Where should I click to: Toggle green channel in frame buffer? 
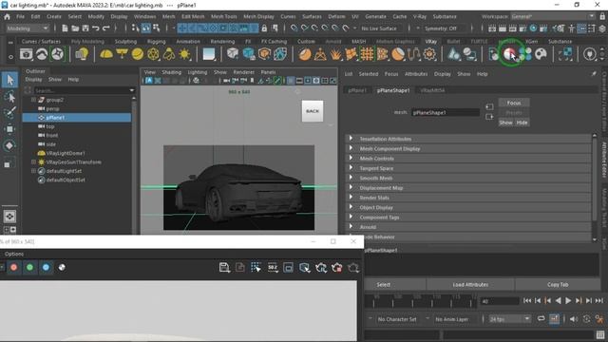tap(29, 267)
